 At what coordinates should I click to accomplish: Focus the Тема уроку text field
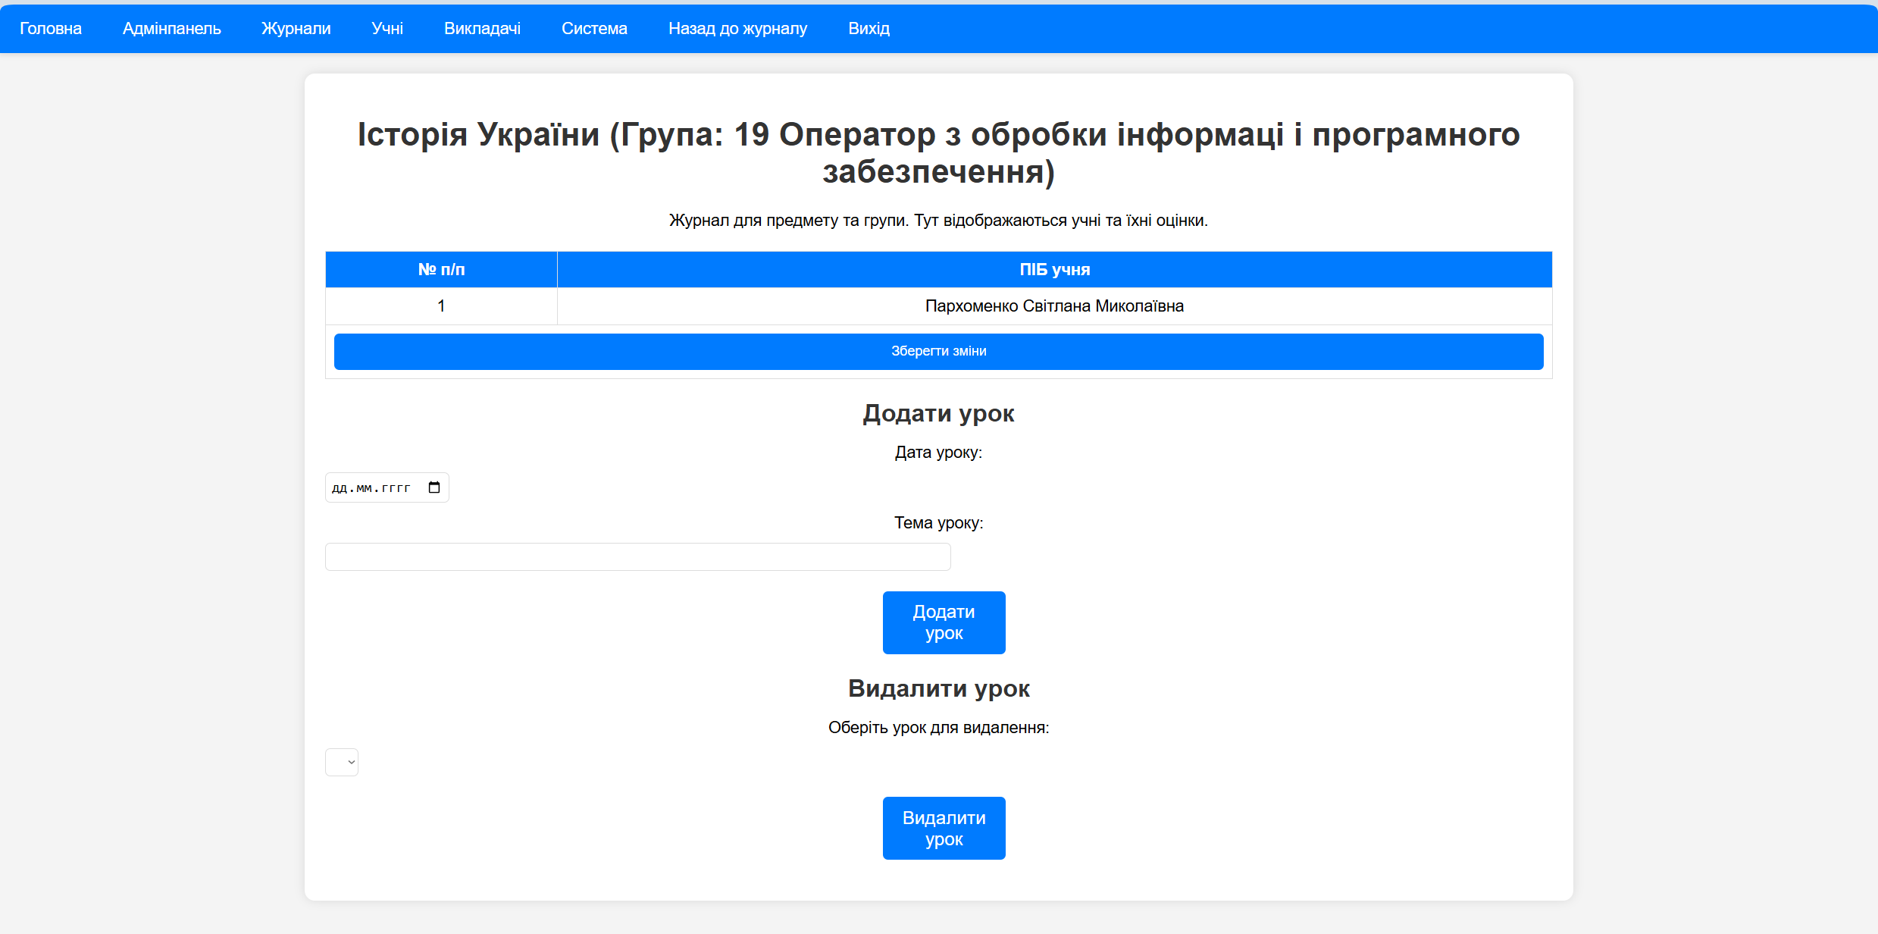[637, 557]
